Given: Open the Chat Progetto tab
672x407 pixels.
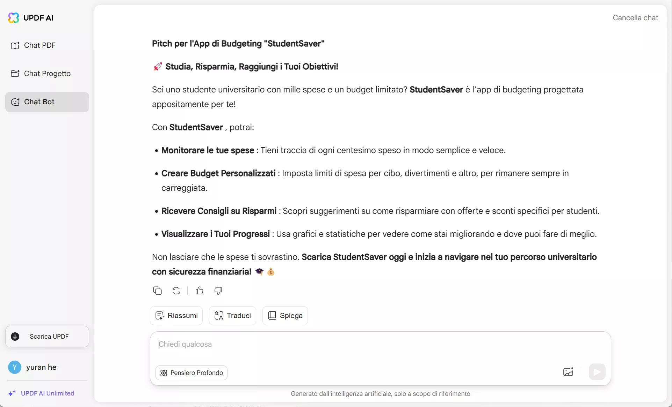Looking at the screenshot, I should 47,74.
